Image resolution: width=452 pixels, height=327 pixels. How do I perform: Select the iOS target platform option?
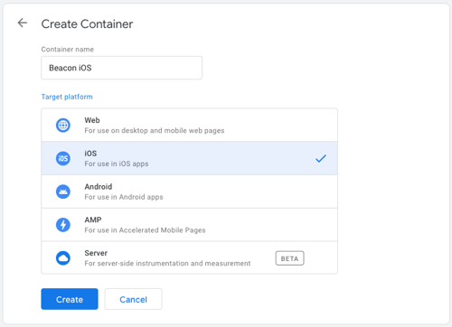pyautogui.click(x=189, y=158)
